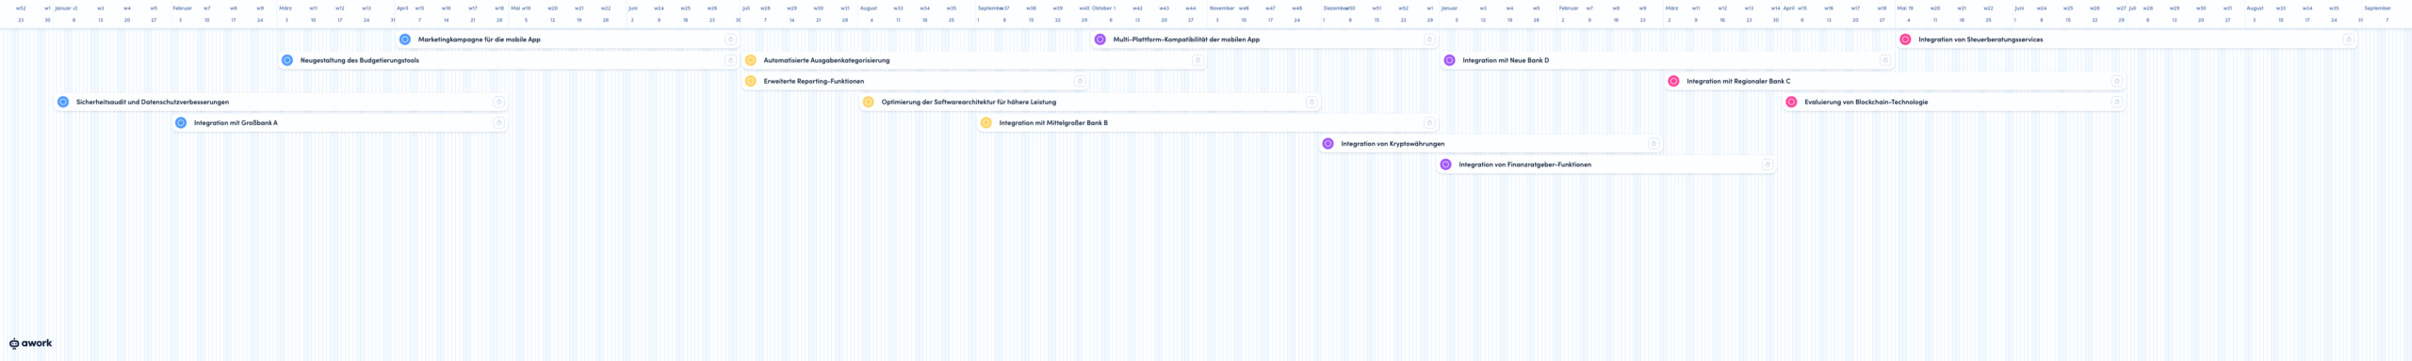Image resolution: width=2412 pixels, height=361 pixels.
Task: Click the purple status circle of Integration von Finanzratgeber-Funktionen
Action: tap(1446, 165)
